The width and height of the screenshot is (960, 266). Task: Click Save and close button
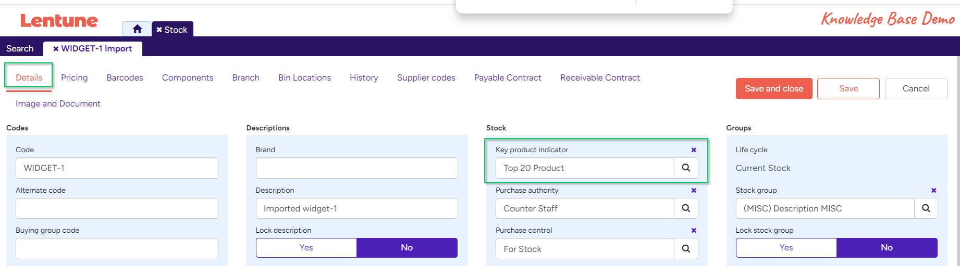tap(774, 88)
